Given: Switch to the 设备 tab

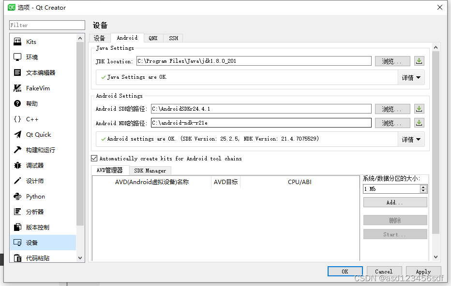Looking at the screenshot, I should tap(100, 38).
